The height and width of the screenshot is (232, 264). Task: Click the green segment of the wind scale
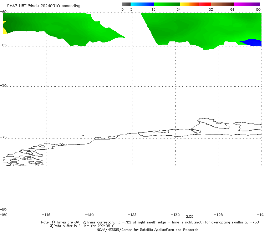(167, 4)
